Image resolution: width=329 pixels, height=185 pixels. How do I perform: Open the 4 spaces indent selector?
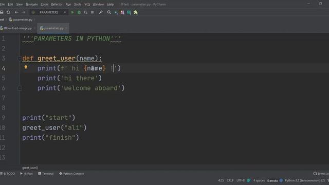click(259, 180)
